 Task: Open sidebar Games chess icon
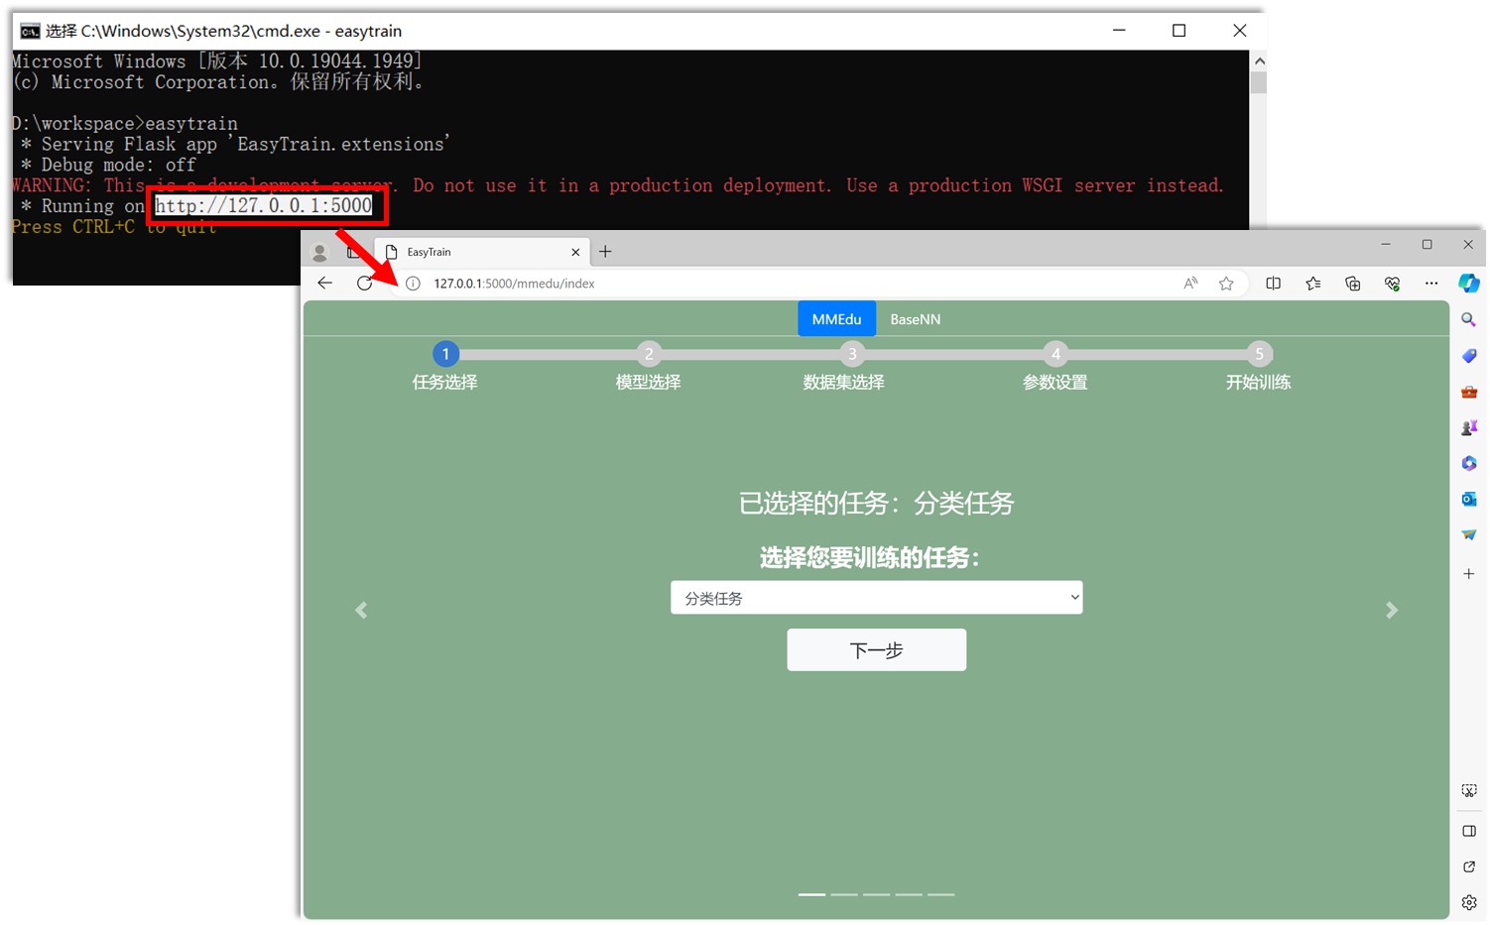[1468, 427]
